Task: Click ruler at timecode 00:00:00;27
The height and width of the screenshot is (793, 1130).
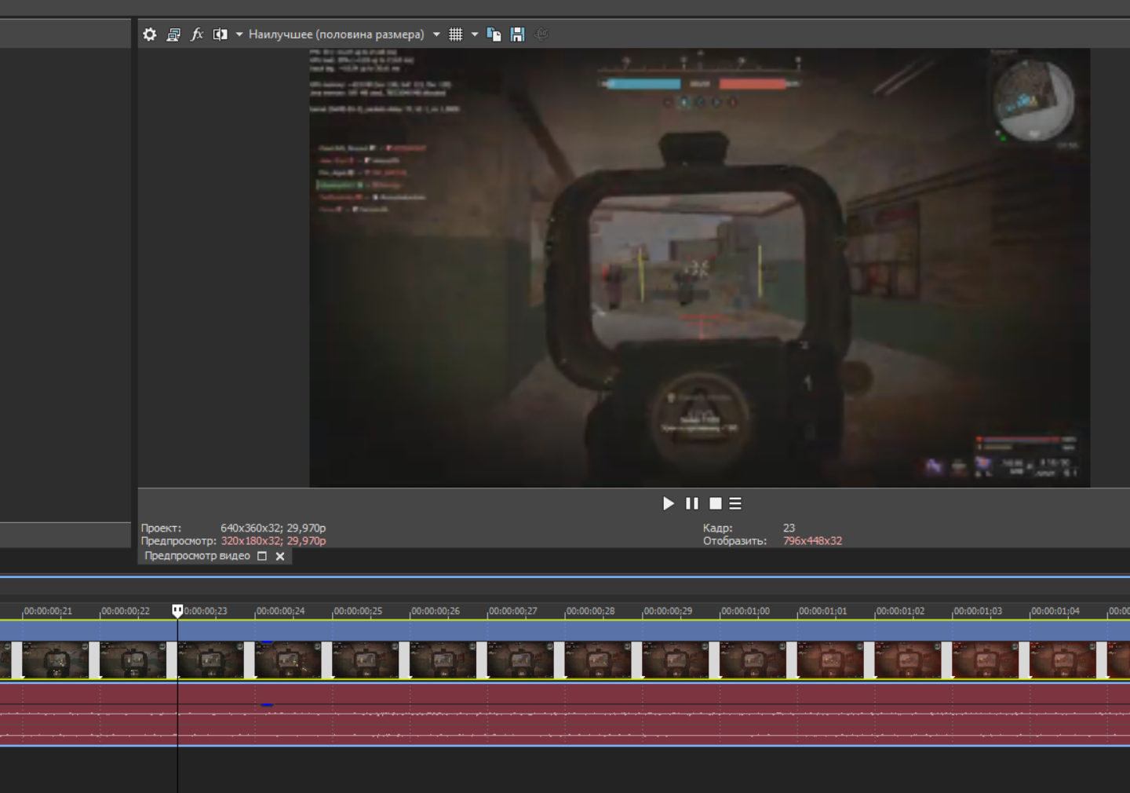Action: point(513,611)
